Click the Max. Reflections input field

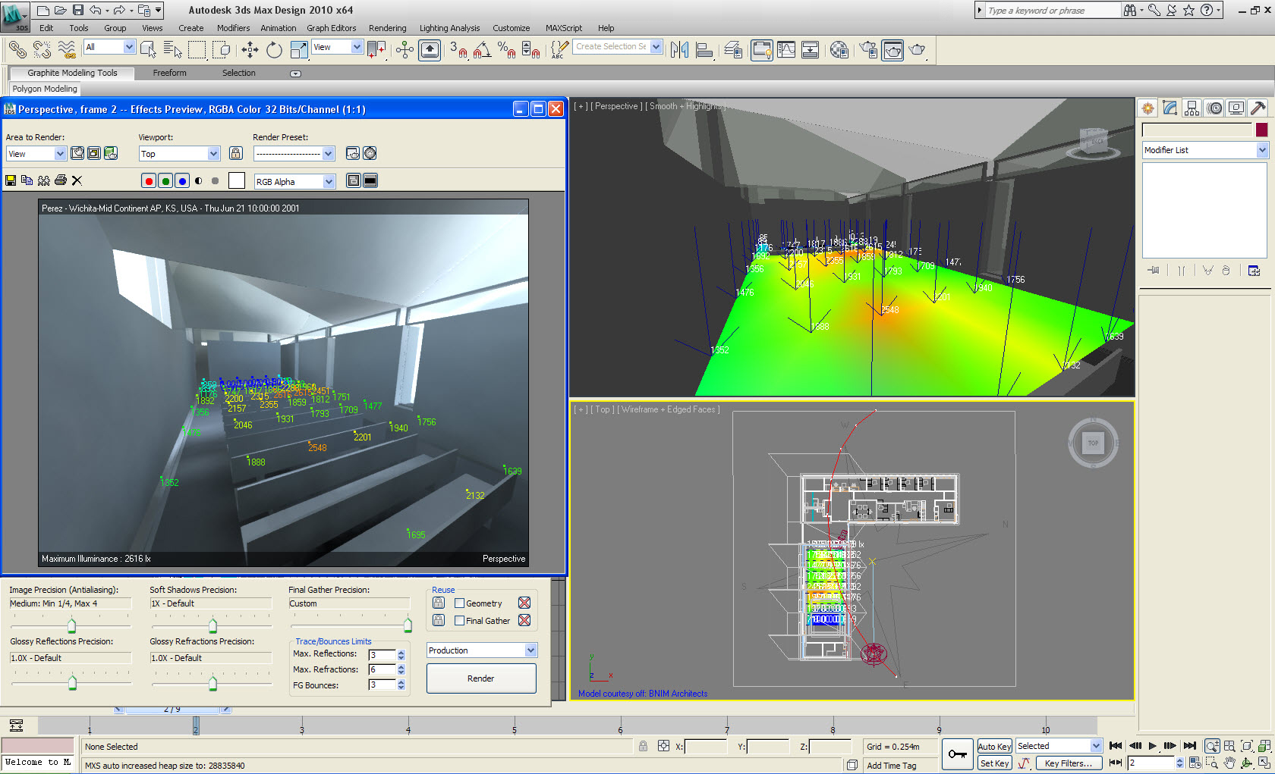[x=382, y=654]
